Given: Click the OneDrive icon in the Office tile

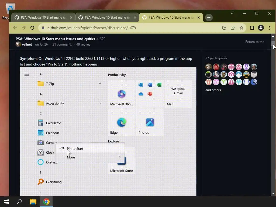Looking at the screenshot, I should [x=141, y=94].
